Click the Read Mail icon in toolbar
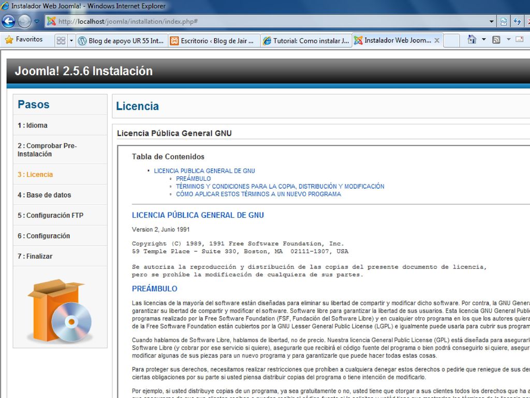The height and width of the screenshot is (398, 530). [520, 39]
